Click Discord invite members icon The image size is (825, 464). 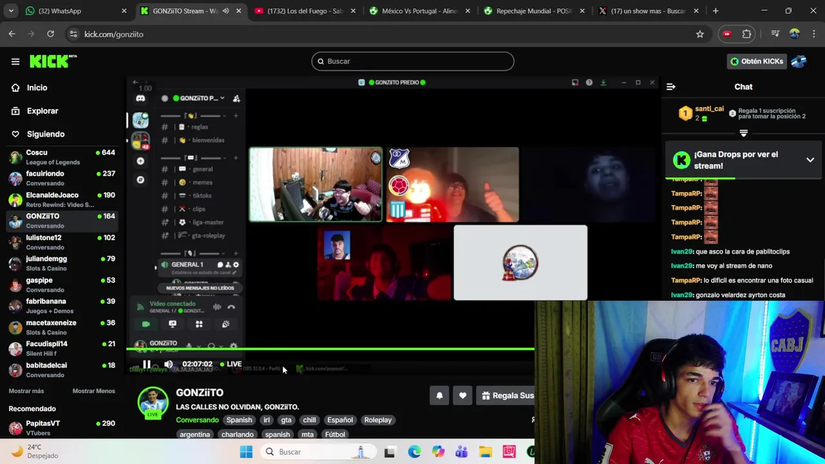[237, 98]
